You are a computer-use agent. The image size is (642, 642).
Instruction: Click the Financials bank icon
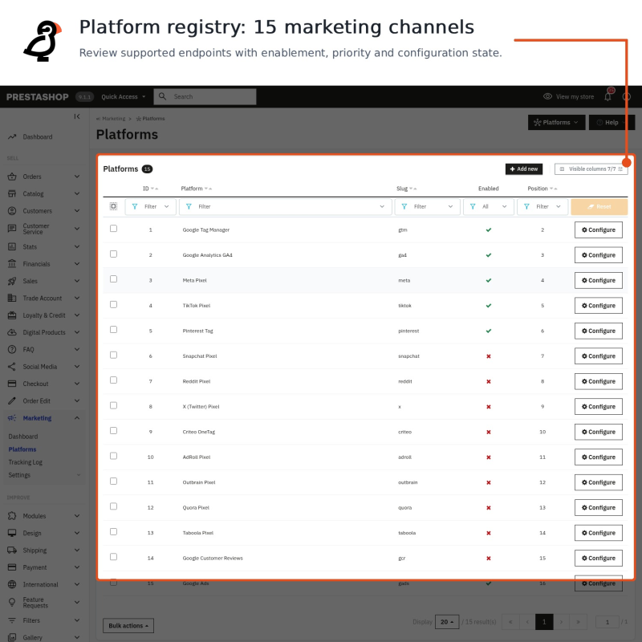[12, 264]
